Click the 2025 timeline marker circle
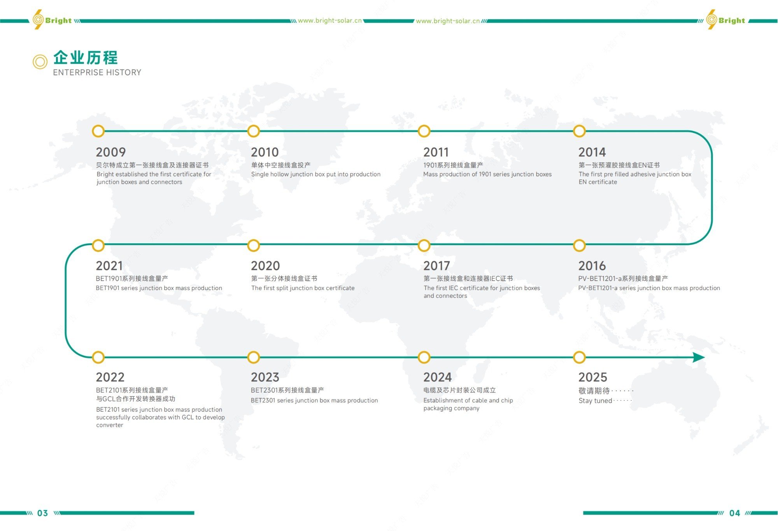This screenshot has width=778, height=531. (x=579, y=357)
